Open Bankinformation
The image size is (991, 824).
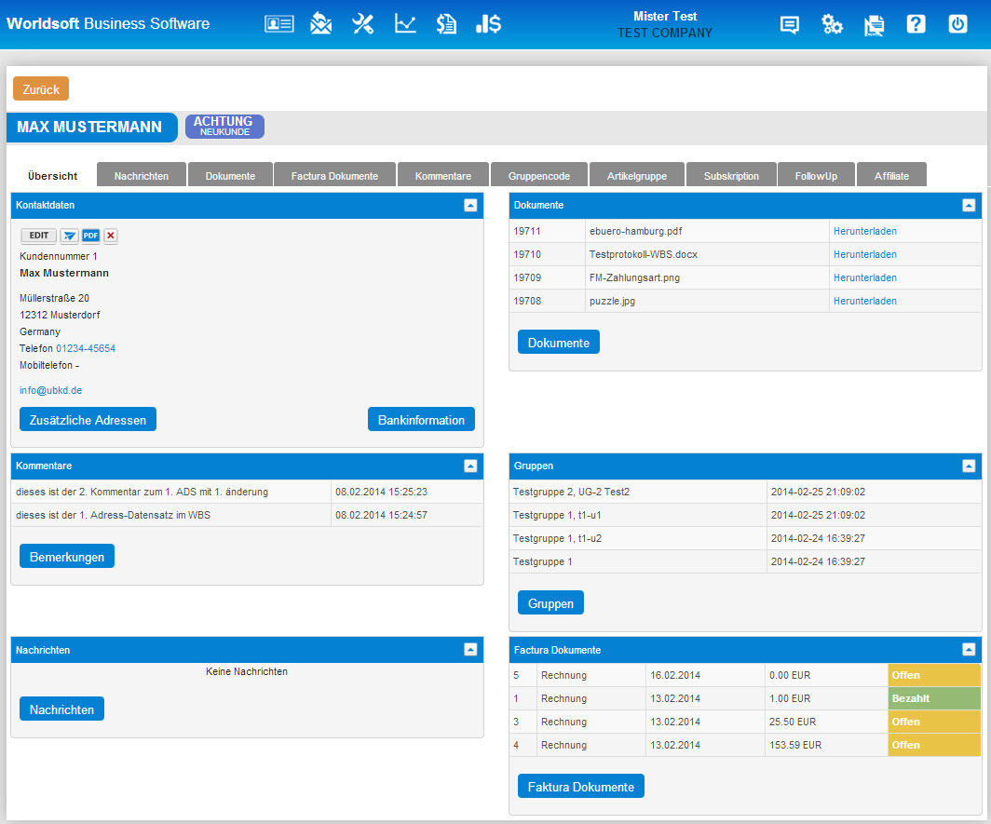421,420
